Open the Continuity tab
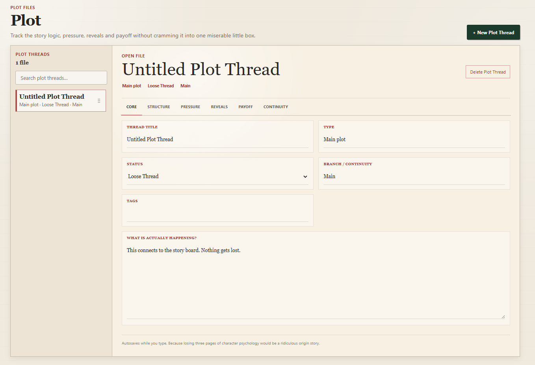The image size is (535, 365). coord(276,107)
